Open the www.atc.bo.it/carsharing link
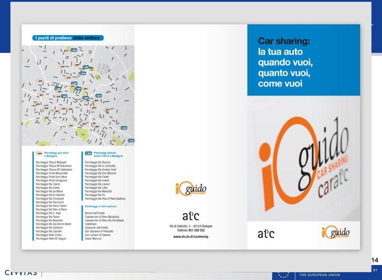 click(191, 236)
